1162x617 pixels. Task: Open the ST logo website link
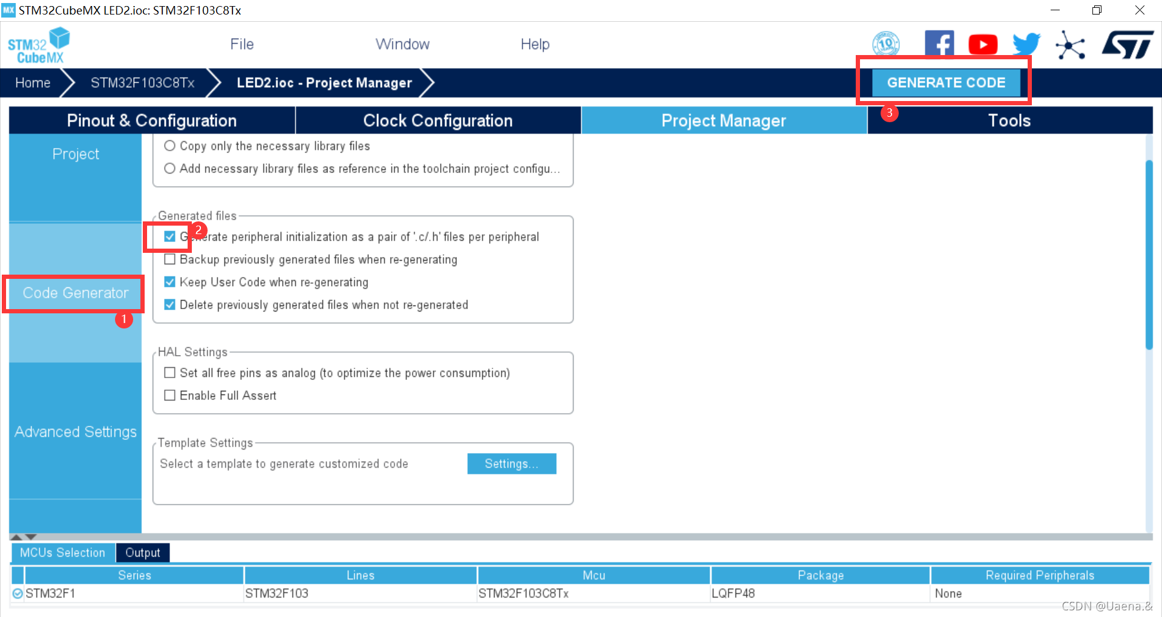pyautogui.click(x=1128, y=45)
